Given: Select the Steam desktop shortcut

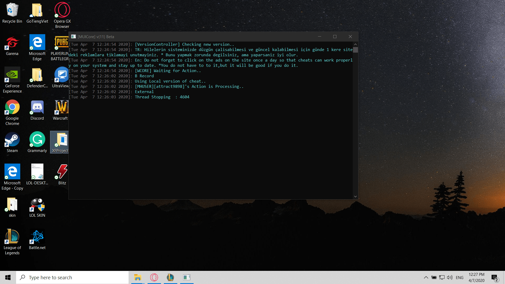Looking at the screenshot, I should 12,143.
